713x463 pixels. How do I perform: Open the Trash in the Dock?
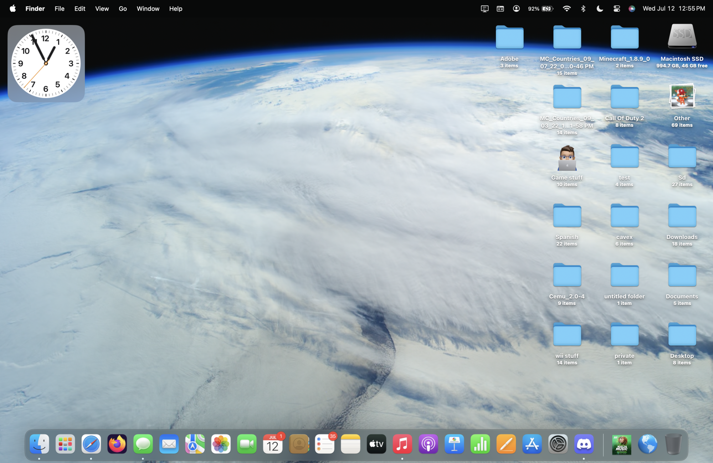[x=673, y=444]
